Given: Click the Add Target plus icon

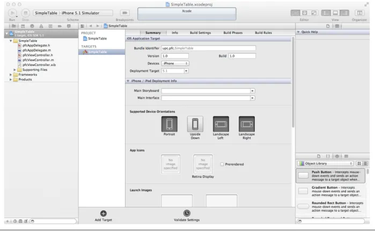Looking at the screenshot, I should click(x=104, y=213).
